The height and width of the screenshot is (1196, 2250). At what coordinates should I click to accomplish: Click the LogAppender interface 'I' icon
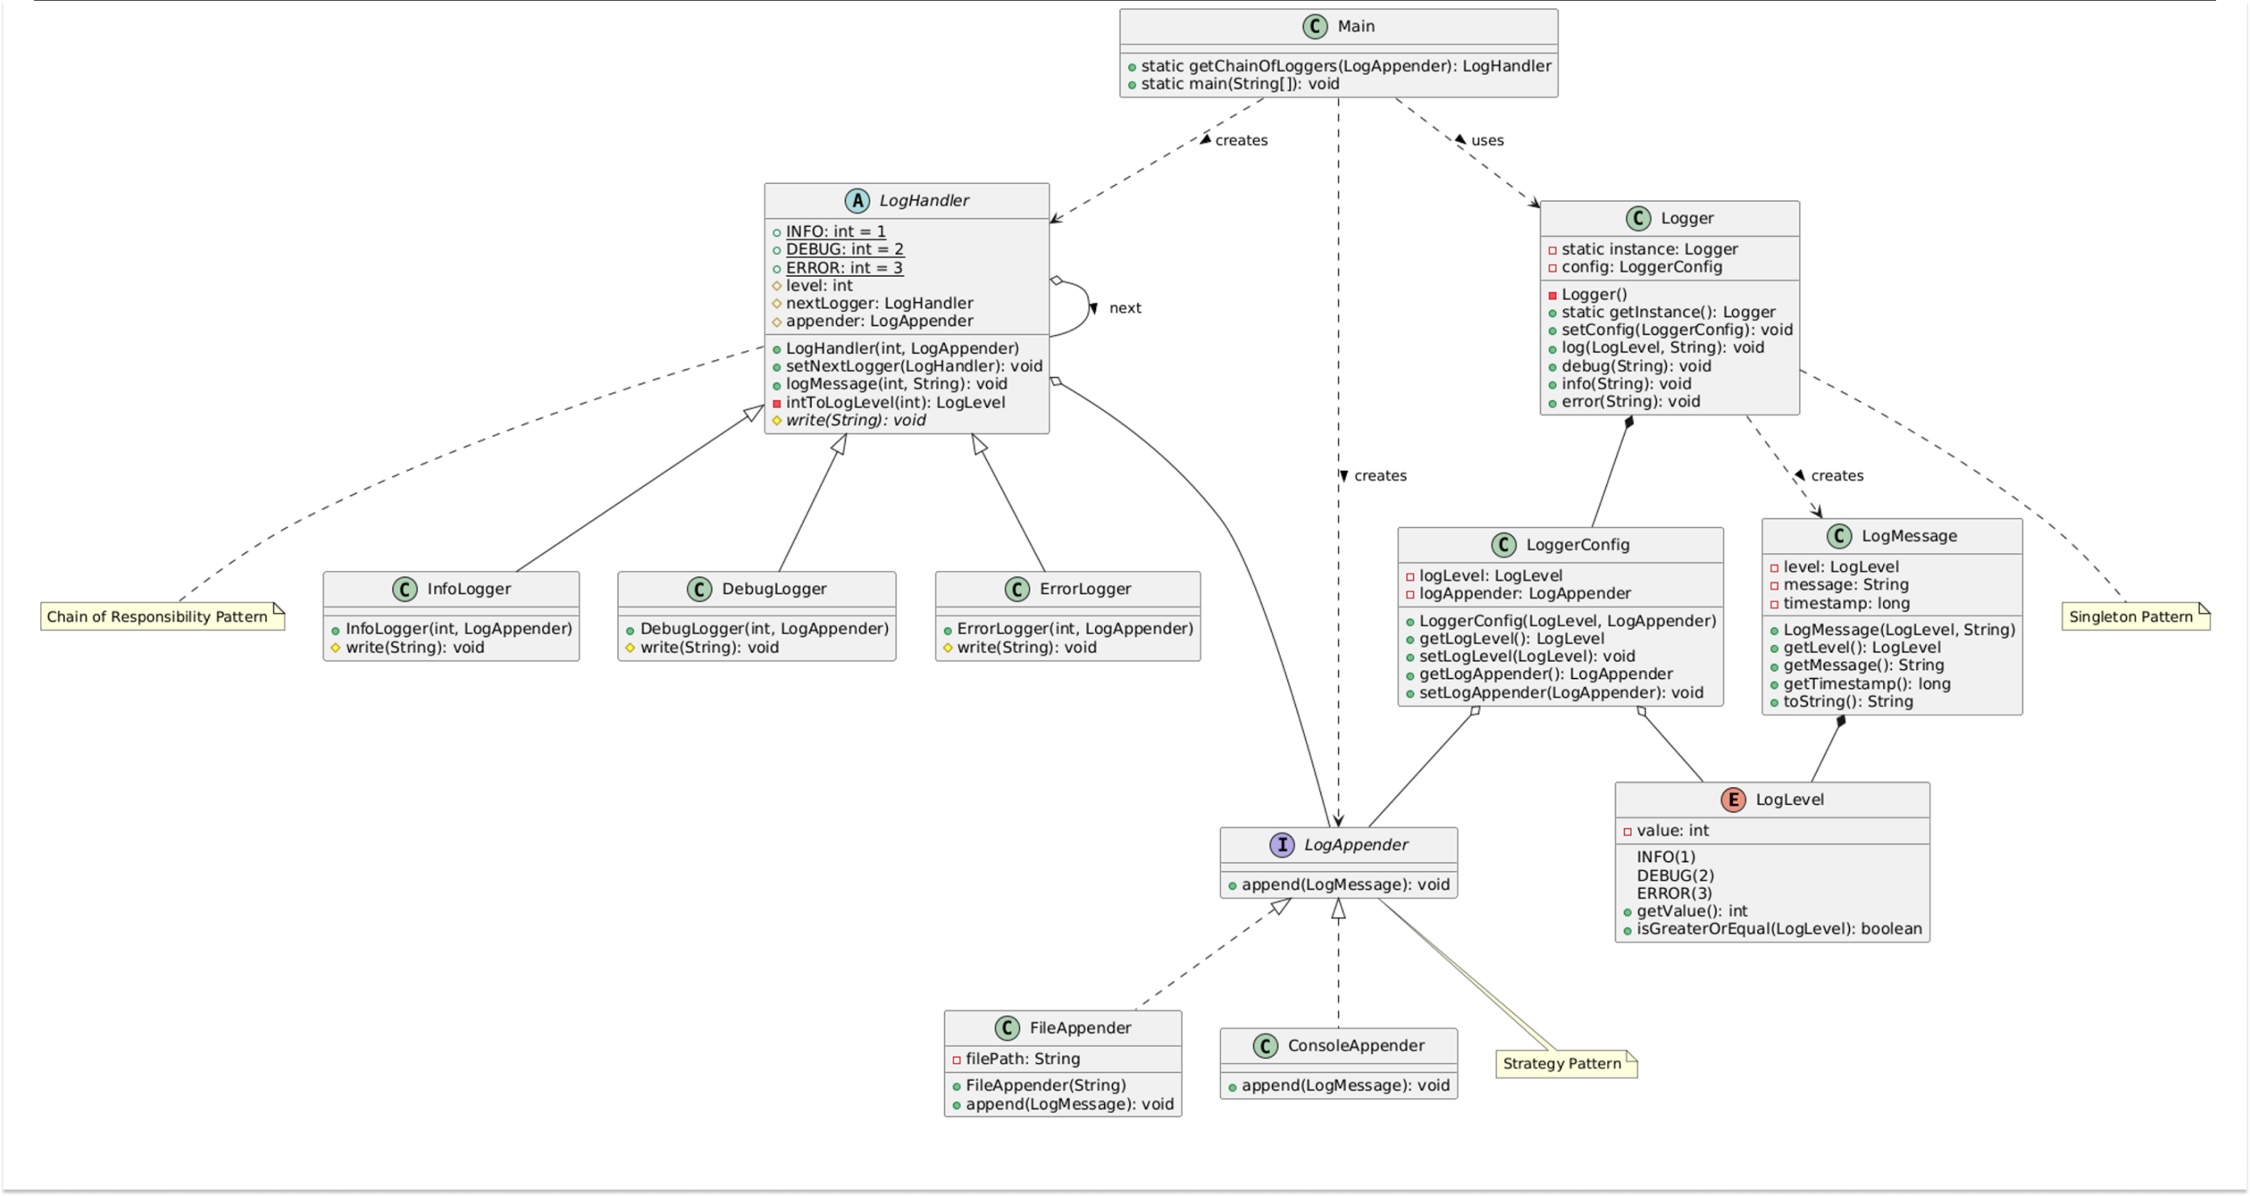tap(1281, 845)
